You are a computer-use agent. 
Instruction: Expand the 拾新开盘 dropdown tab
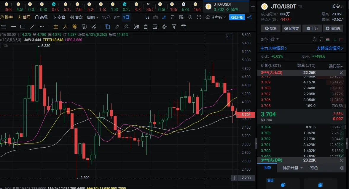pyautogui.click(x=293, y=168)
